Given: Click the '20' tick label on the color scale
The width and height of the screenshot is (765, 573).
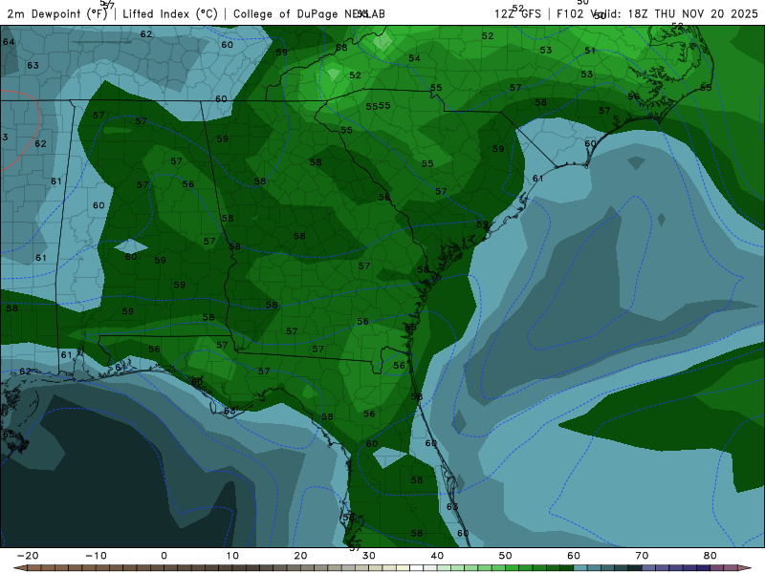Looking at the screenshot, I should [x=300, y=556].
